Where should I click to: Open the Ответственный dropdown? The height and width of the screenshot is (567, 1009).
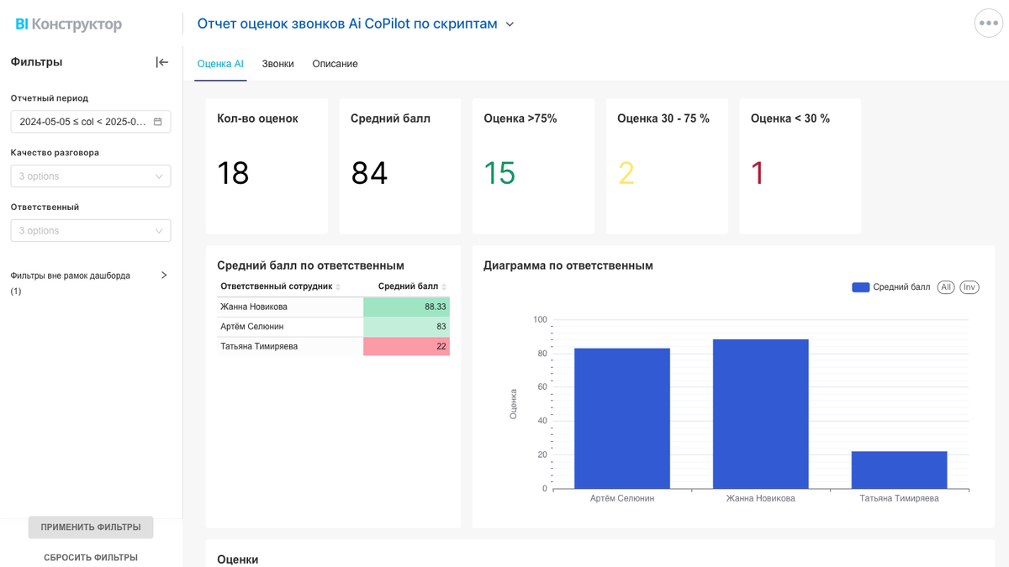pos(90,230)
